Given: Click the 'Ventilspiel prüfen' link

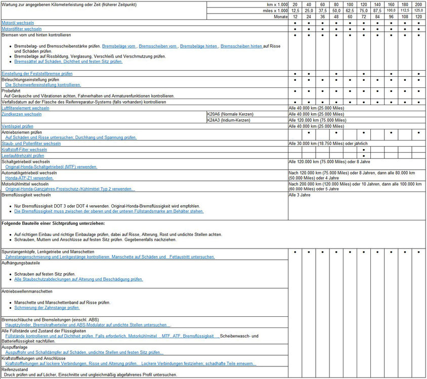Looking at the screenshot, I should 18,126.
